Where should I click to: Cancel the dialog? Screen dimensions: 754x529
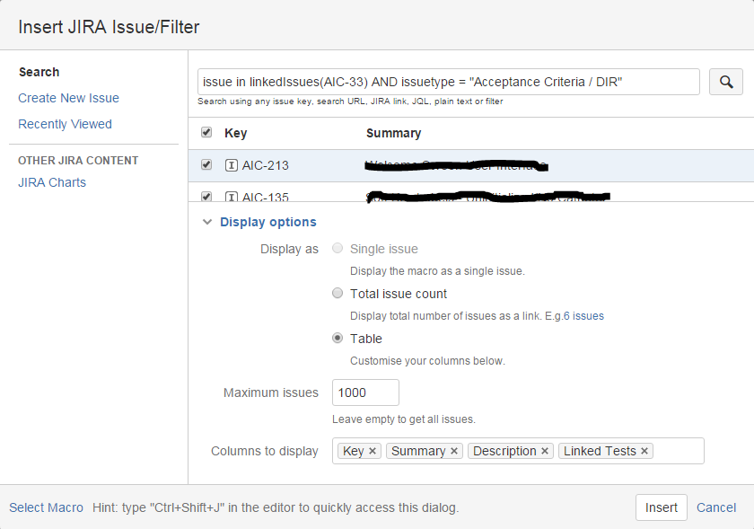[x=716, y=507]
